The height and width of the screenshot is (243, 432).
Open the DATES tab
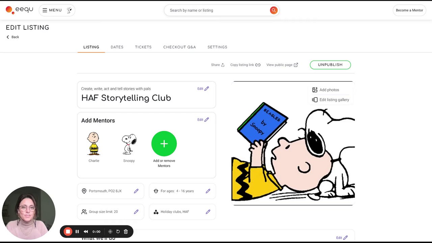click(117, 47)
